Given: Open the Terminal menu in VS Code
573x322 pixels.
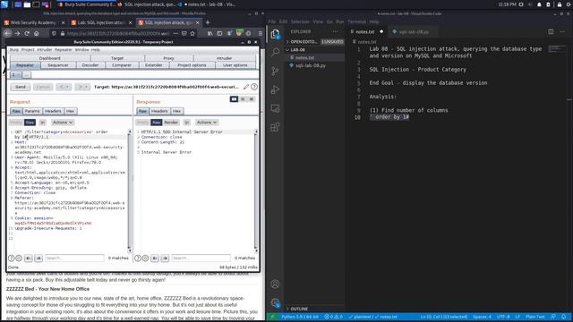Looking at the screenshot, I should pos(356,21).
